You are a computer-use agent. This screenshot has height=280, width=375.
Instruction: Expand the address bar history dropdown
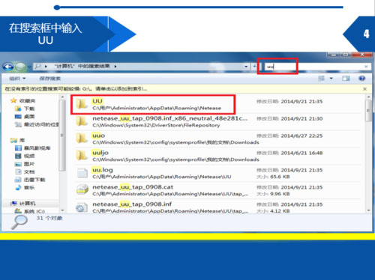[246, 67]
